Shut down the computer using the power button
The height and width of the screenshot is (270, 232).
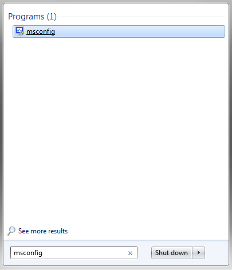pos(171,253)
